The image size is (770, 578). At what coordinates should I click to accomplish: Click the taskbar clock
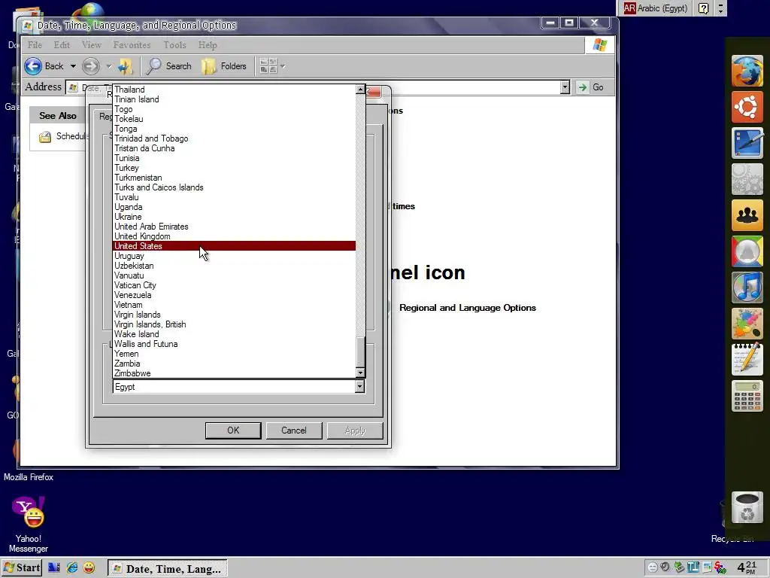click(x=747, y=567)
